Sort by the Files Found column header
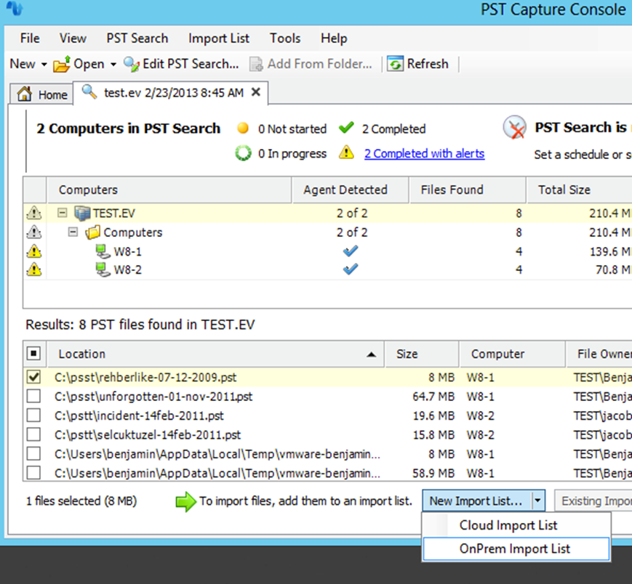 tap(468, 190)
